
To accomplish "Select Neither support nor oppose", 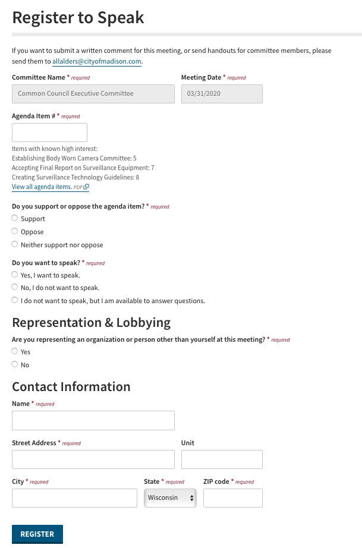I will (14, 244).
